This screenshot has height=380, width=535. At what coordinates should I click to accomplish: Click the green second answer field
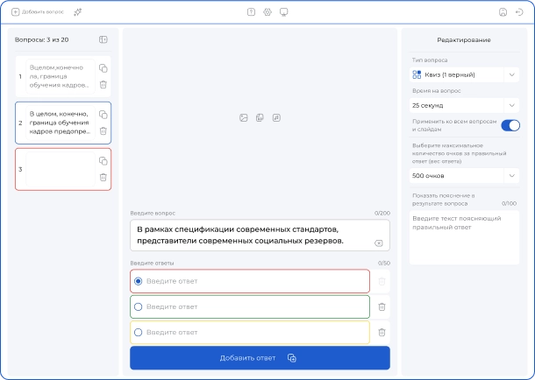(x=250, y=306)
